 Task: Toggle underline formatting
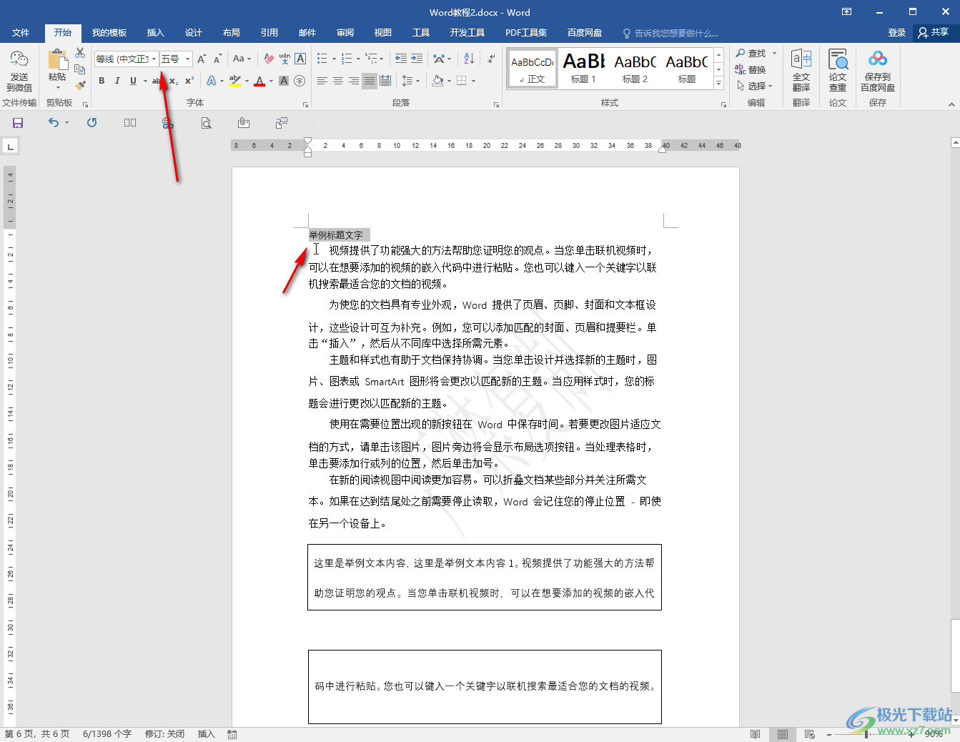click(133, 81)
